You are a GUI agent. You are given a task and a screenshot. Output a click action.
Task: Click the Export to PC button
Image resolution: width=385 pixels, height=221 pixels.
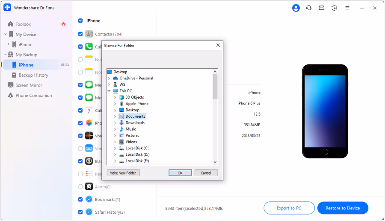(289, 208)
